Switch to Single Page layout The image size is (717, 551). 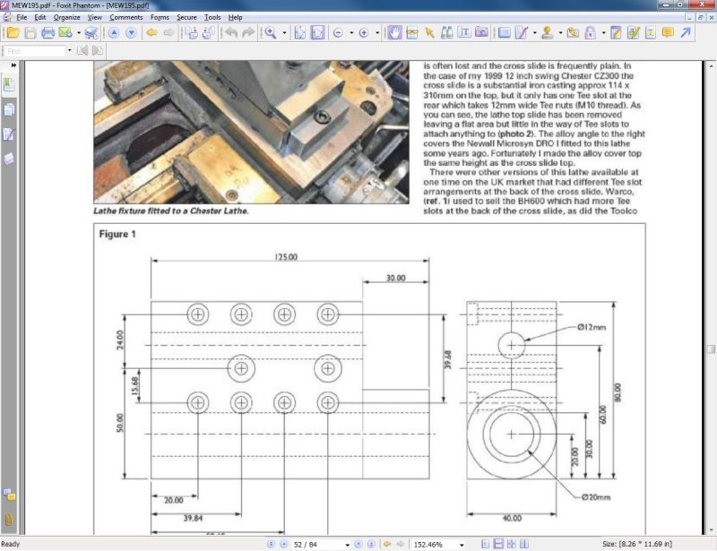(486, 544)
